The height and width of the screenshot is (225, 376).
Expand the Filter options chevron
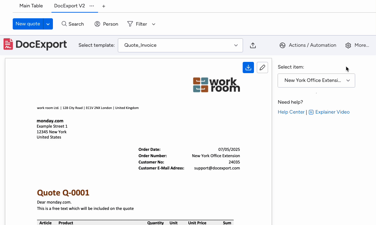pos(154,24)
